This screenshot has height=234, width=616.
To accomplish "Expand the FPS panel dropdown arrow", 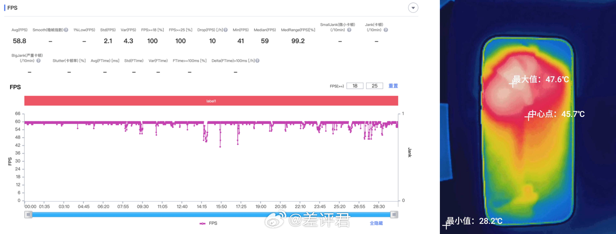I will click(x=413, y=8).
